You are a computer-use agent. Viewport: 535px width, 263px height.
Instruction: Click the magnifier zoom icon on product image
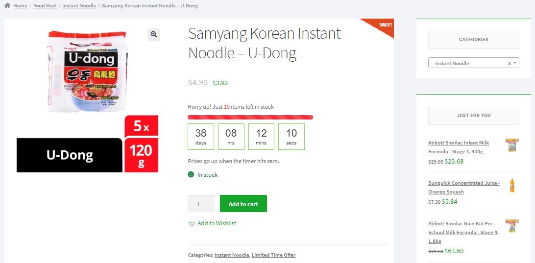(x=154, y=34)
